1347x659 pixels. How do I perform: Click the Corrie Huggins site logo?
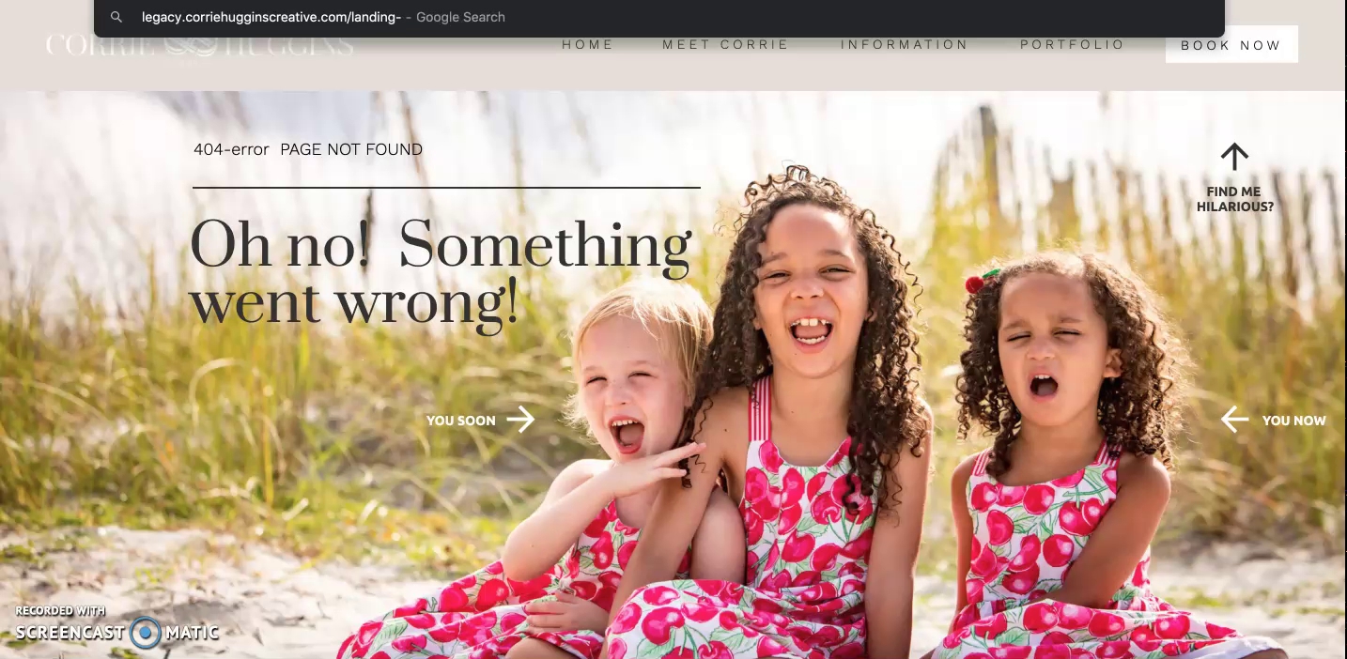200,45
